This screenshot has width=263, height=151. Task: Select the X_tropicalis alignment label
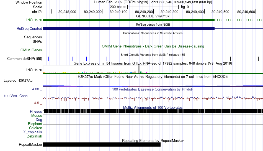[33, 132]
